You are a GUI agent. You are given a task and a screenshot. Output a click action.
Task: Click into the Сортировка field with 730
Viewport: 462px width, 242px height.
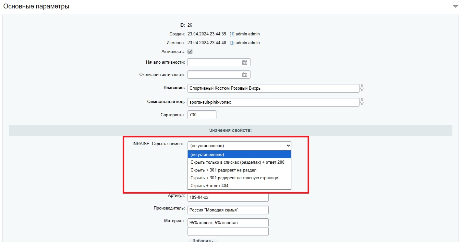click(202, 115)
